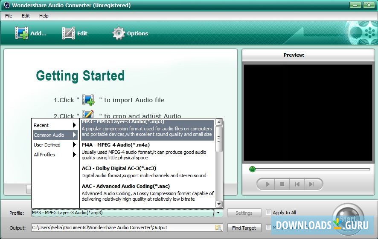Click the Settings button
Screen dimensions: 378x239
(244, 213)
